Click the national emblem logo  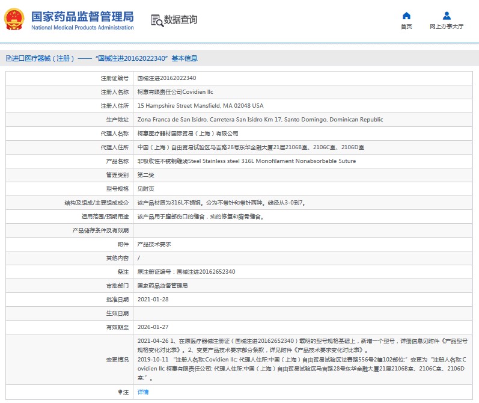[x=14, y=20]
